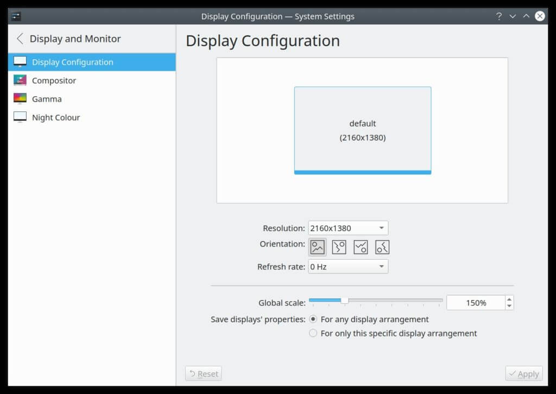The height and width of the screenshot is (394, 556).
Task: Select the default display preview
Action: point(362,130)
